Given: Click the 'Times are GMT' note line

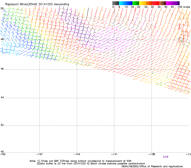Looking at the screenshot, I should (81, 161).
